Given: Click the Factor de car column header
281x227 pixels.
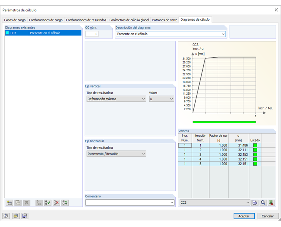Looking at the screenshot, I should pyautogui.click(x=219, y=138).
